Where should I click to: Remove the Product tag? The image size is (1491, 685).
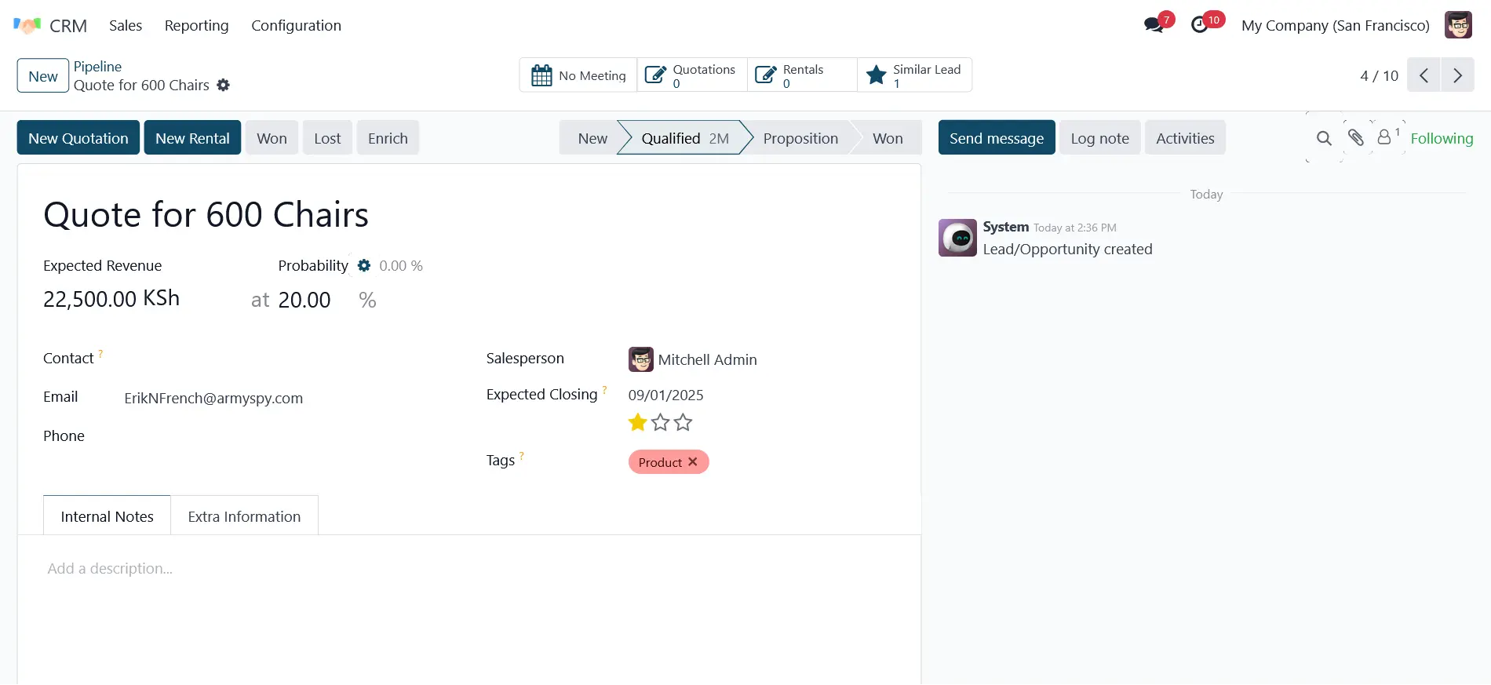tap(693, 462)
